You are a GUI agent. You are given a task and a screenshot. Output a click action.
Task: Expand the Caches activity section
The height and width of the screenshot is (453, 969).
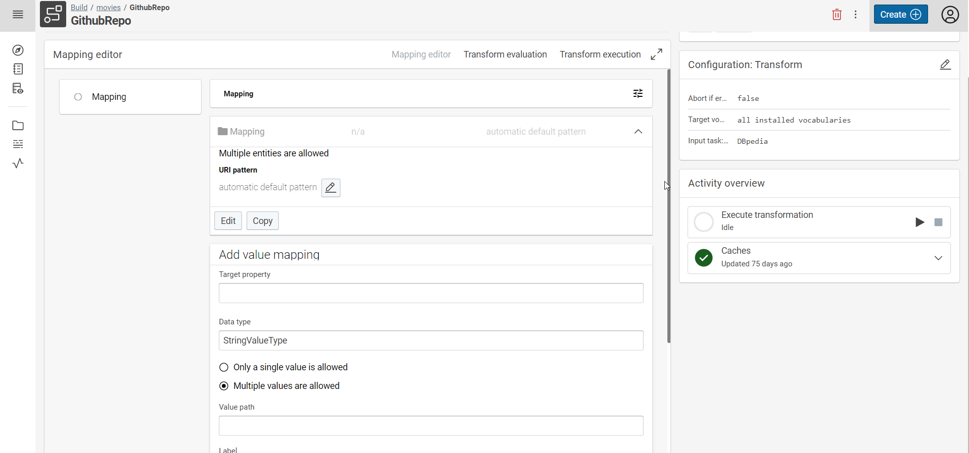click(x=938, y=258)
